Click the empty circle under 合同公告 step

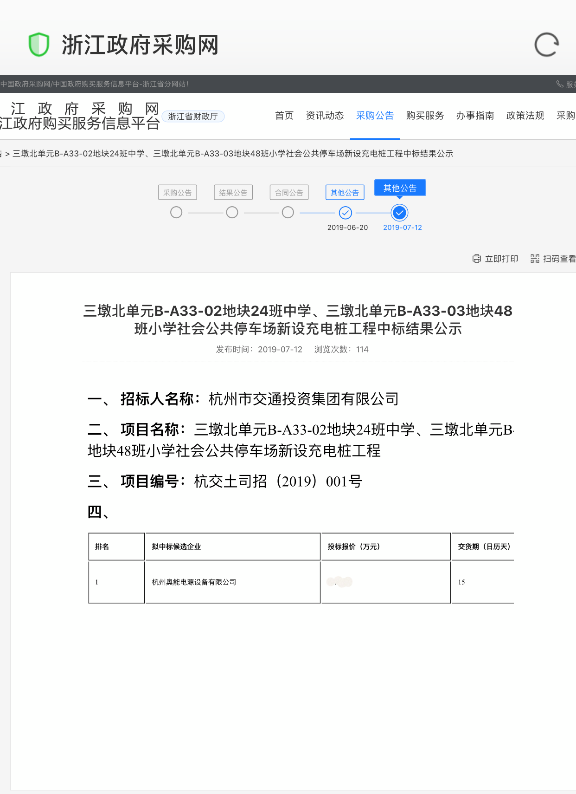(x=288, y=212)
